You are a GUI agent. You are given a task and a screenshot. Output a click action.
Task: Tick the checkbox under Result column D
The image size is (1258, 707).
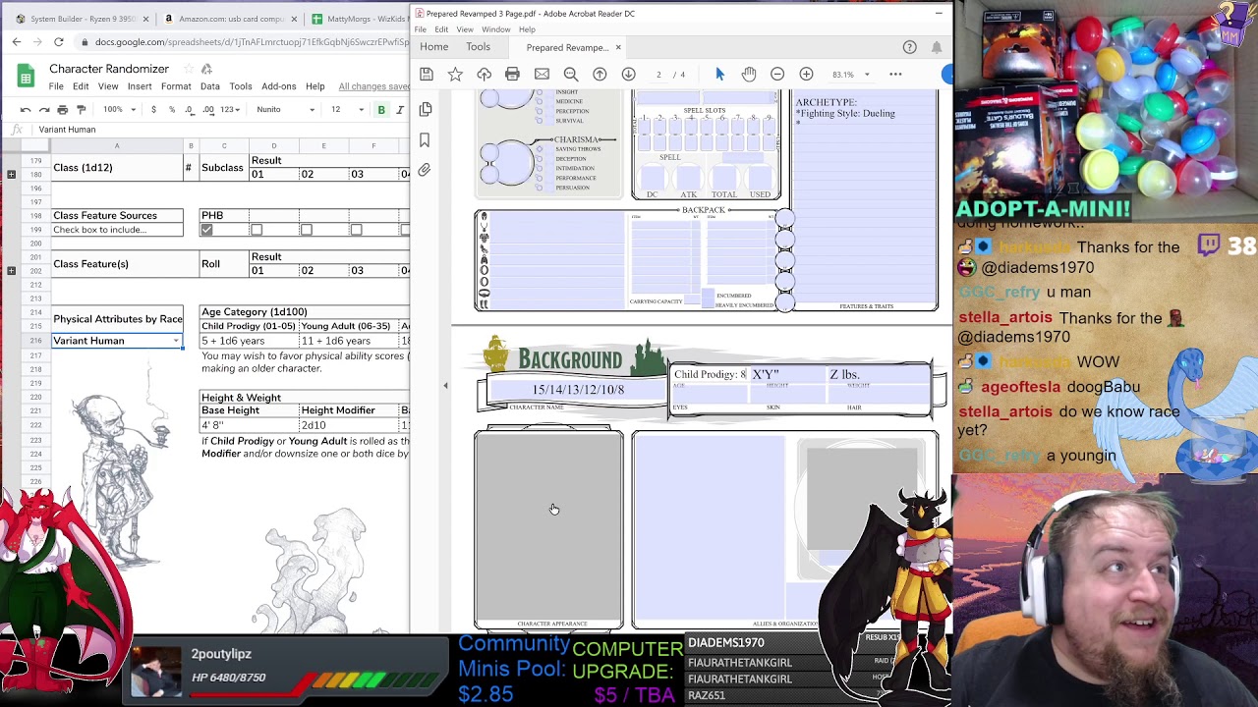[257, 230]
